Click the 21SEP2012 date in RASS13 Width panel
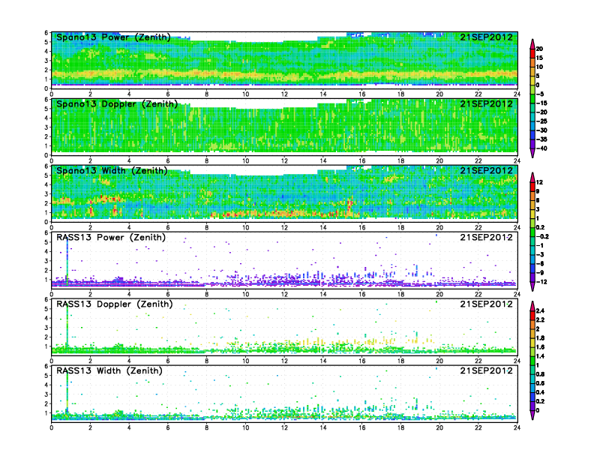The image size is (594, 459). point(487,370)
